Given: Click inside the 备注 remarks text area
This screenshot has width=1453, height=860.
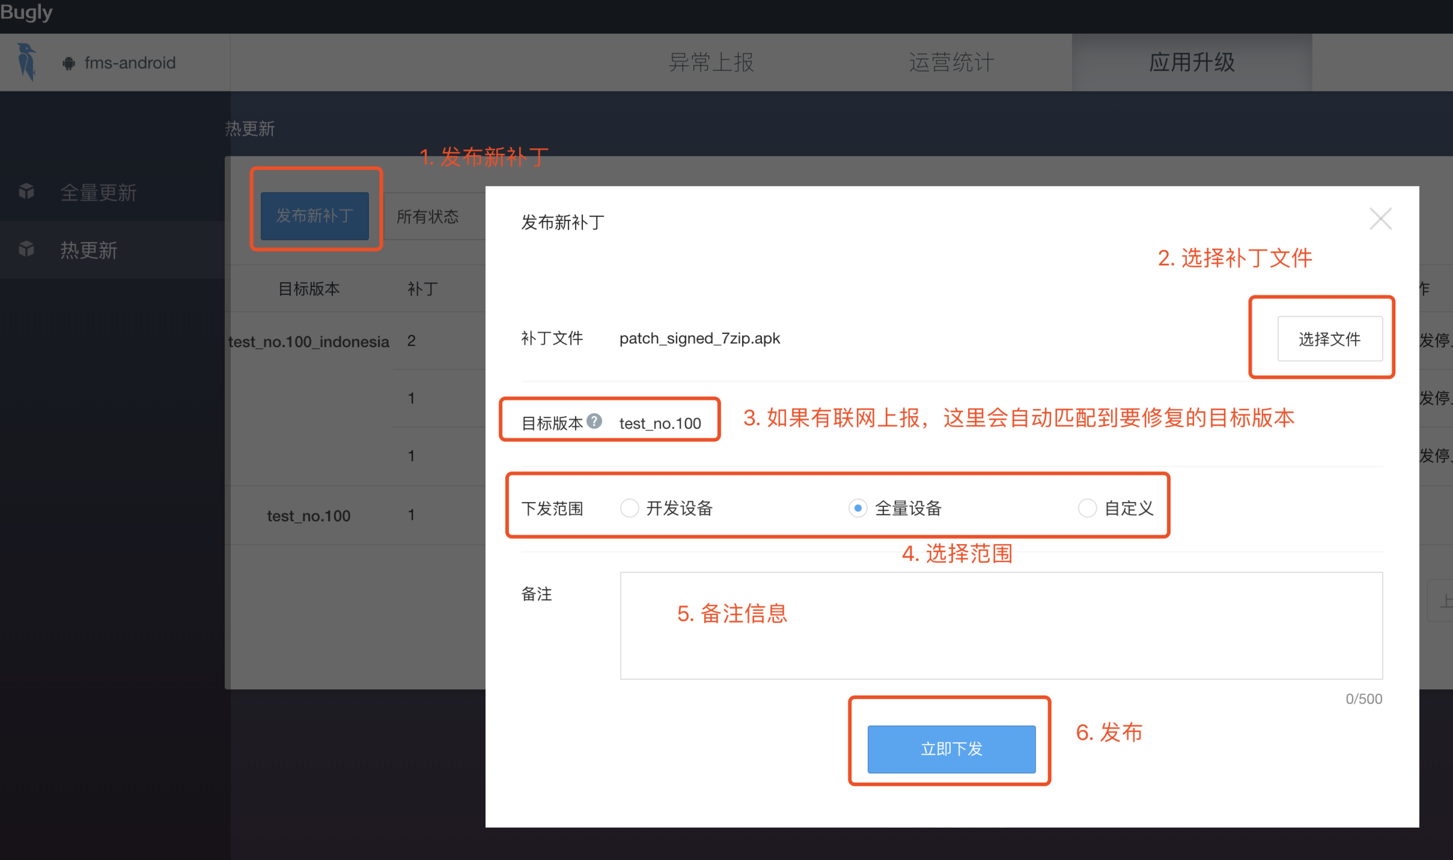Looking at the screenshot, I should point(1001,626).
